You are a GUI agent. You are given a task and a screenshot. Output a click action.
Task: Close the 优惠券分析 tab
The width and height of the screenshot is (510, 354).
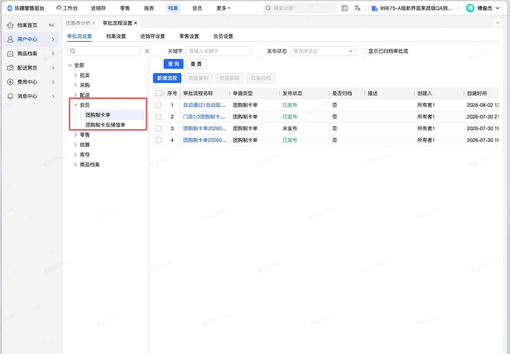point(94,23)
